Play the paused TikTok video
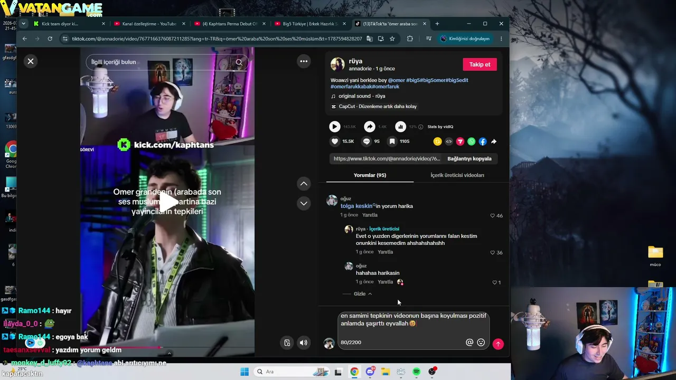The image size is (676, 380). tap(167, 202)
